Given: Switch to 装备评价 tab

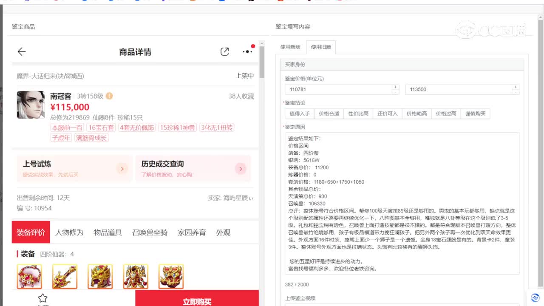Looking at the screenshot, I should (x=31, y=232).
